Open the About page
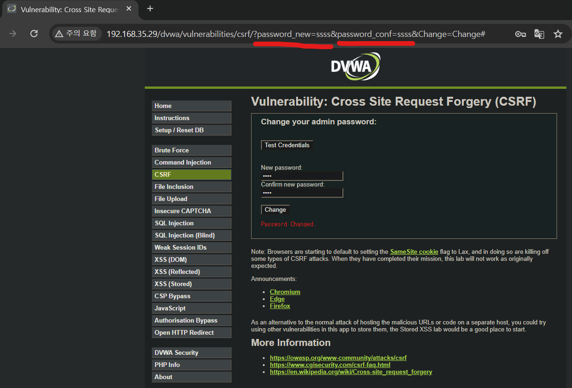The width and height of the screenshot is (572, 388). pos(191,377)
